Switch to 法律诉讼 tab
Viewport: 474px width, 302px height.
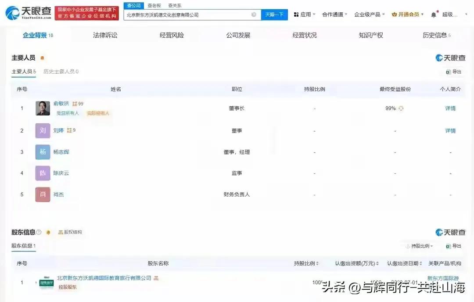point(105,36)
